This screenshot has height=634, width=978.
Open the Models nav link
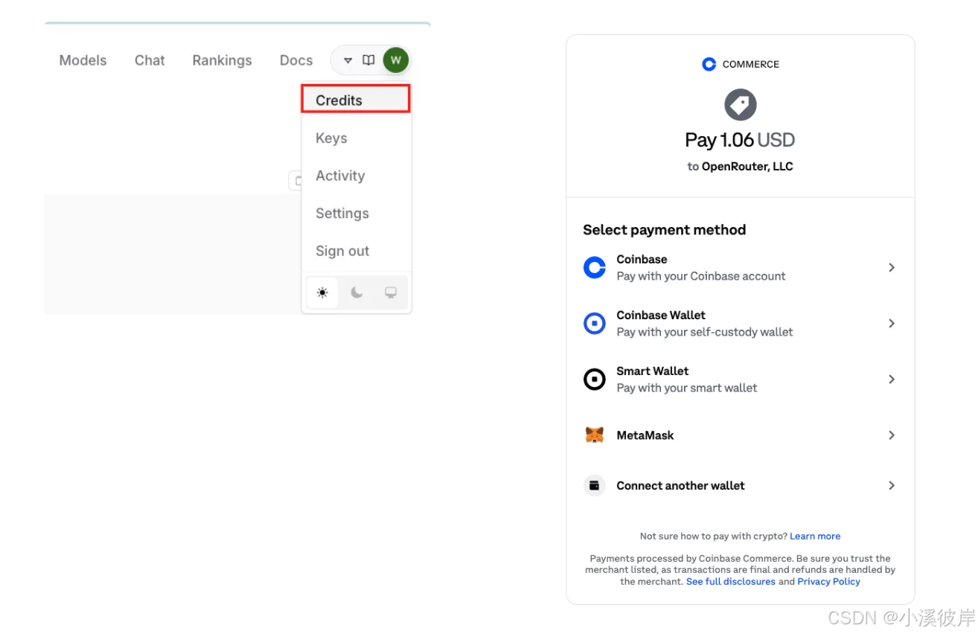[x=83, y=60]
